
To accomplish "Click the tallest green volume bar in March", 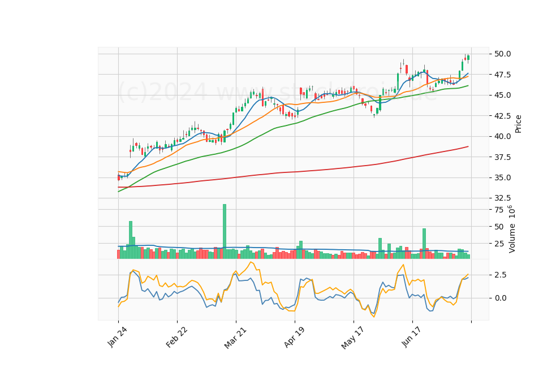I will point(225,231).
